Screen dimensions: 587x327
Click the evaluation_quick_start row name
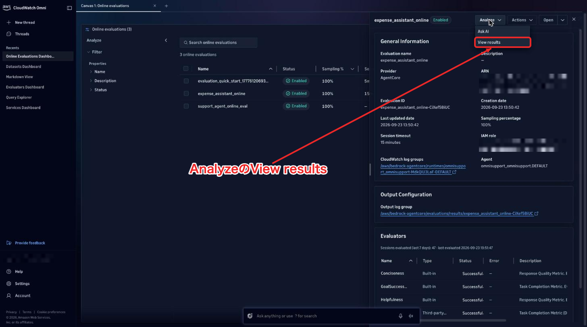point(233,81)
